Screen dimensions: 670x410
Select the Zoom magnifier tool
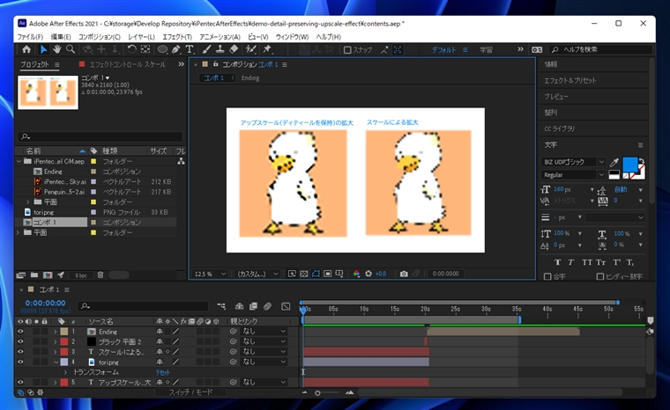click(71, 49)
